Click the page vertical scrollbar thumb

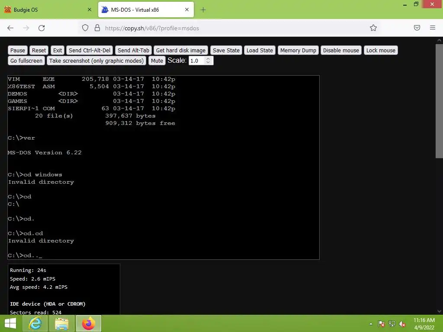pyautogui.click(x=439, y=101)
